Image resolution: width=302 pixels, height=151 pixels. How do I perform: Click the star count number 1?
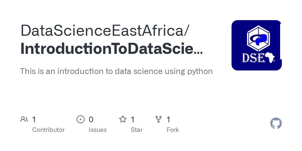(x=133, y=120)
